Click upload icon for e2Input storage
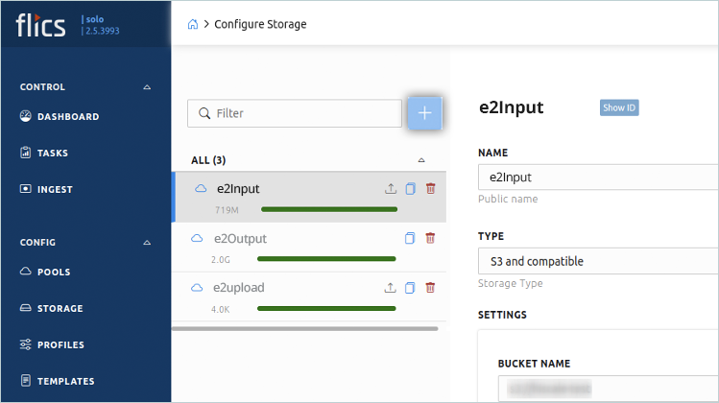The width and height of the screenshot is (719, 403). point(391,189)
